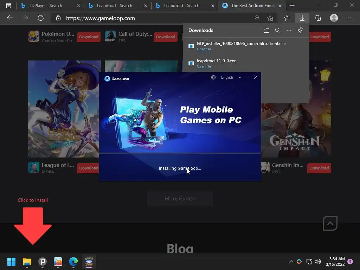
Task: Minimize the GameLoop installer window
Action: tap(246, 77)
